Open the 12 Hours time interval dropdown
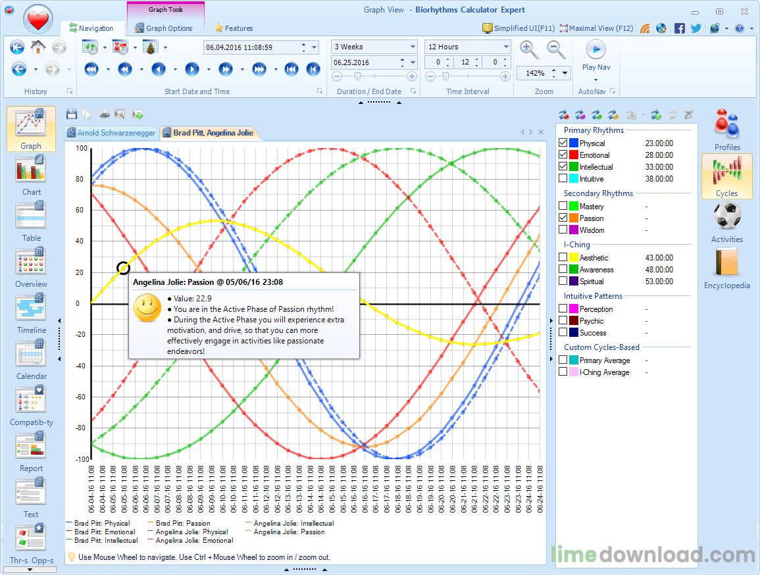 [506, 47]
